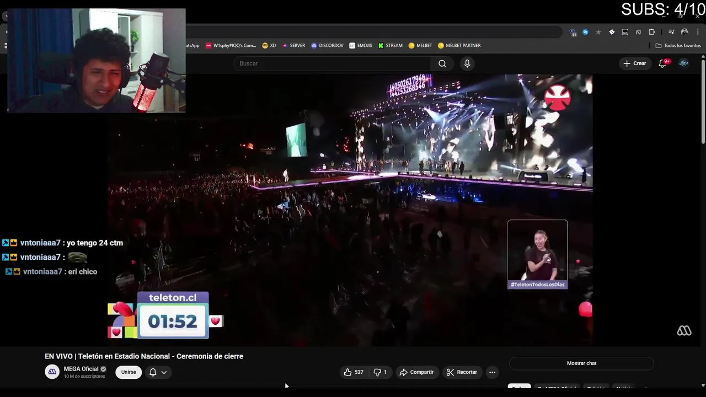The width and height of the screenshot is (706, 397).
Task: Open more actions three-dot menu under video
Action: point(492,372)
